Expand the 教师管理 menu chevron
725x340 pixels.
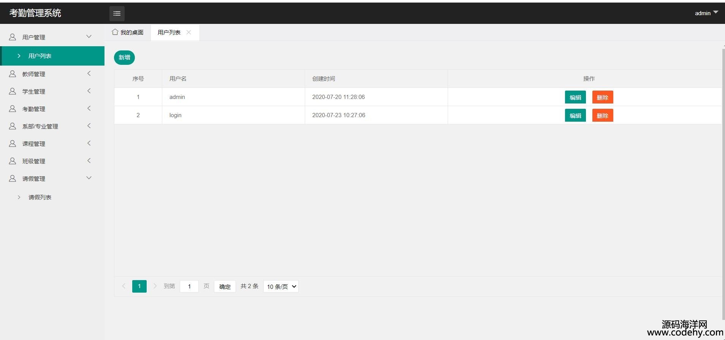pyautogui.click(x=89, y=73)
